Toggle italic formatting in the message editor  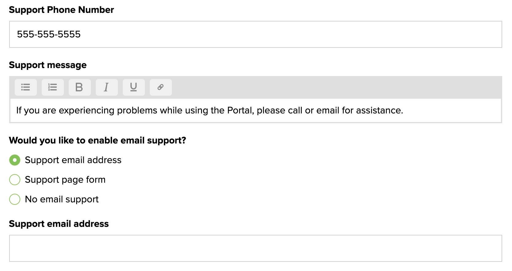[107, 87]
